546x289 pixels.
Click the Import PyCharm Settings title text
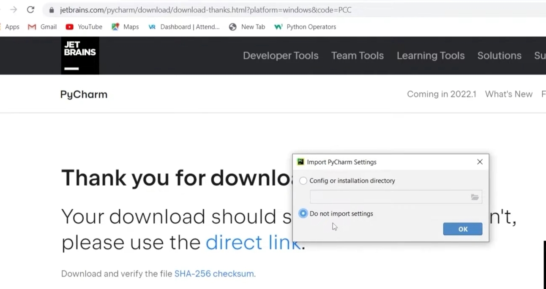point(341,162)
